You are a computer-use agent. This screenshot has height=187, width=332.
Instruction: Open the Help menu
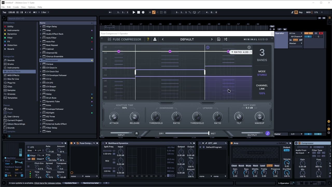pos(40,7)
